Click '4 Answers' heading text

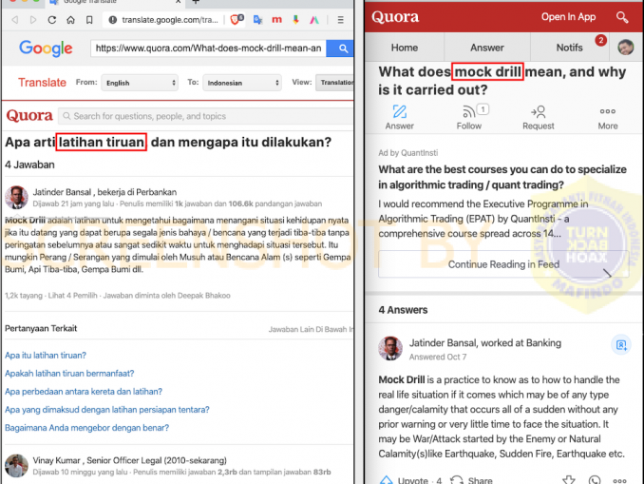tap(403, 310)
